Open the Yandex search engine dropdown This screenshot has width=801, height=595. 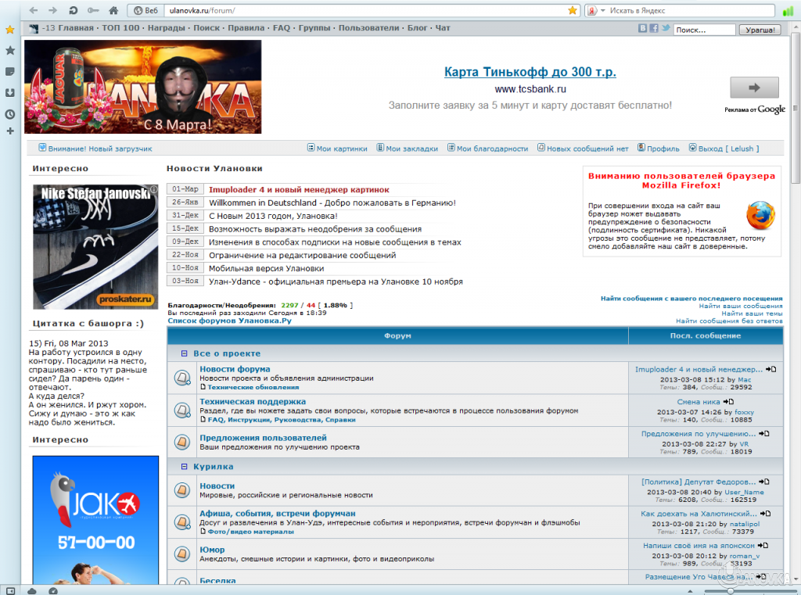point(602,11)
